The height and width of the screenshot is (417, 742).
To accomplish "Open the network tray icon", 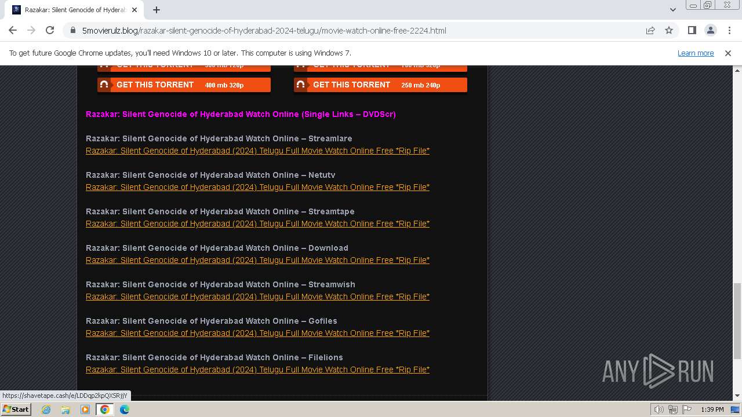I will pos(672,409).
